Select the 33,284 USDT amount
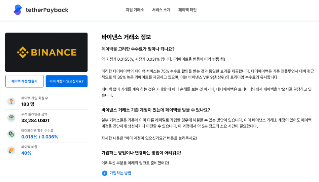319x182 pixels. (35, 120)
